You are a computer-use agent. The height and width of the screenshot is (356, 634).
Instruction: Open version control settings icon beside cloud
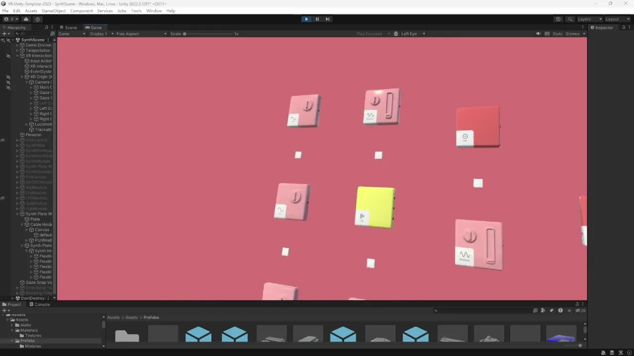(37, 19)
